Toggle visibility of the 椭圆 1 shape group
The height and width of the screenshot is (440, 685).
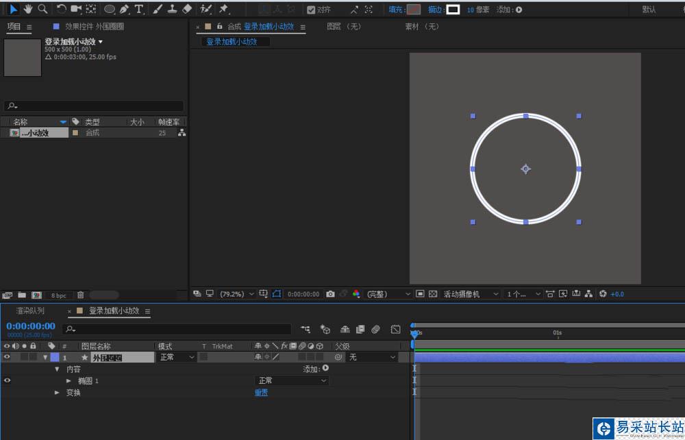pyautogui.click(x=7, y=380)
